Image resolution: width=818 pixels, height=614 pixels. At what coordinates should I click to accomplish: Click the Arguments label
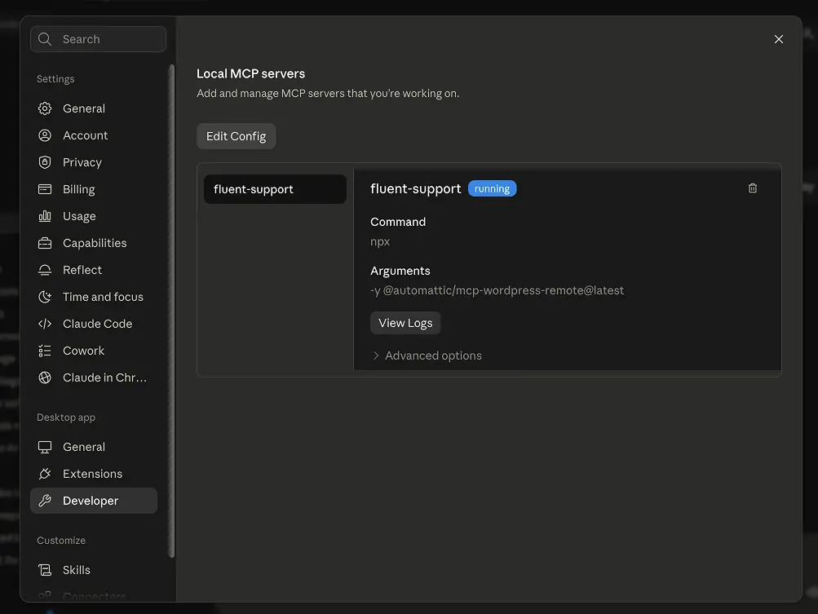click(400, 271)
